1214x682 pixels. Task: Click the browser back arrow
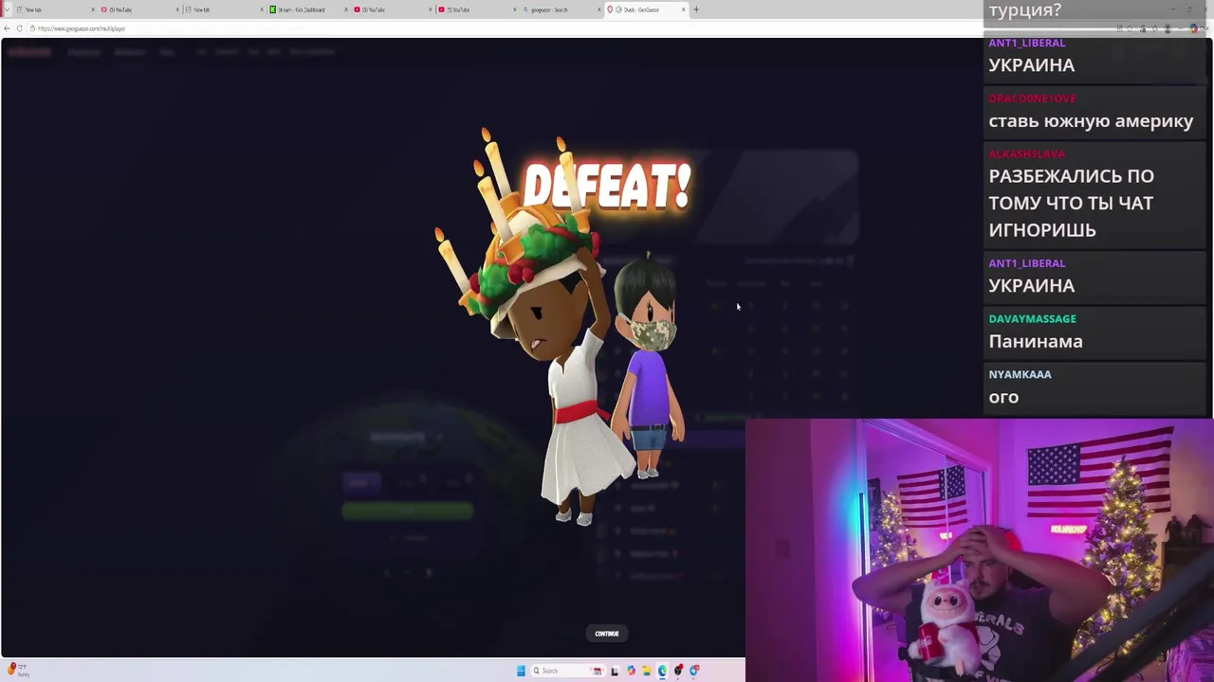(8, 28)
